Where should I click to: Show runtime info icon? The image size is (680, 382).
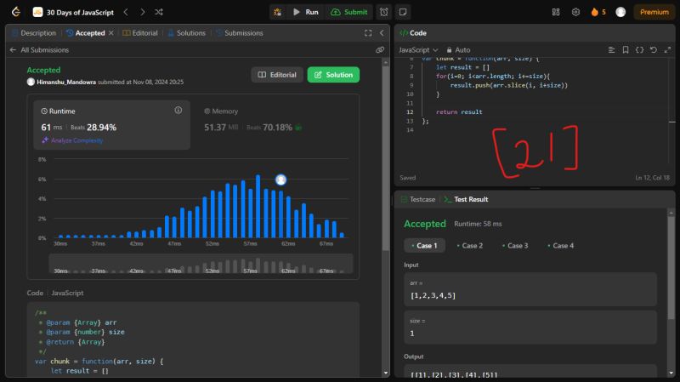click(178, 111)
